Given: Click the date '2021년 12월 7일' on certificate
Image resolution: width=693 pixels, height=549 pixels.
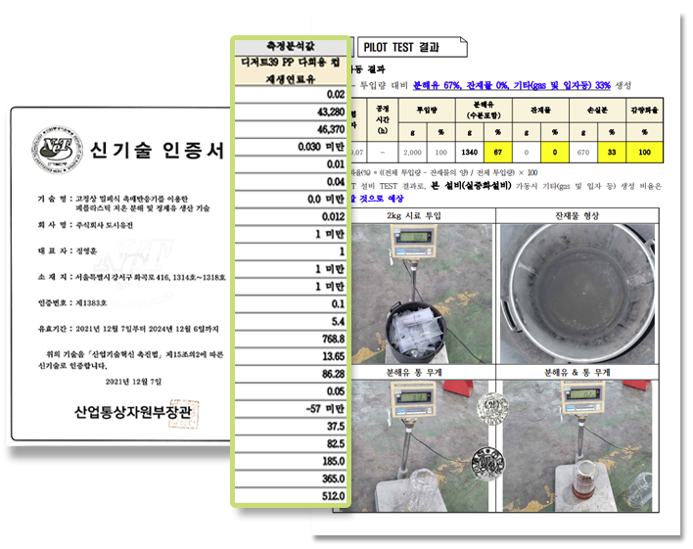Looking at the screenshot, I should [133, 382].
